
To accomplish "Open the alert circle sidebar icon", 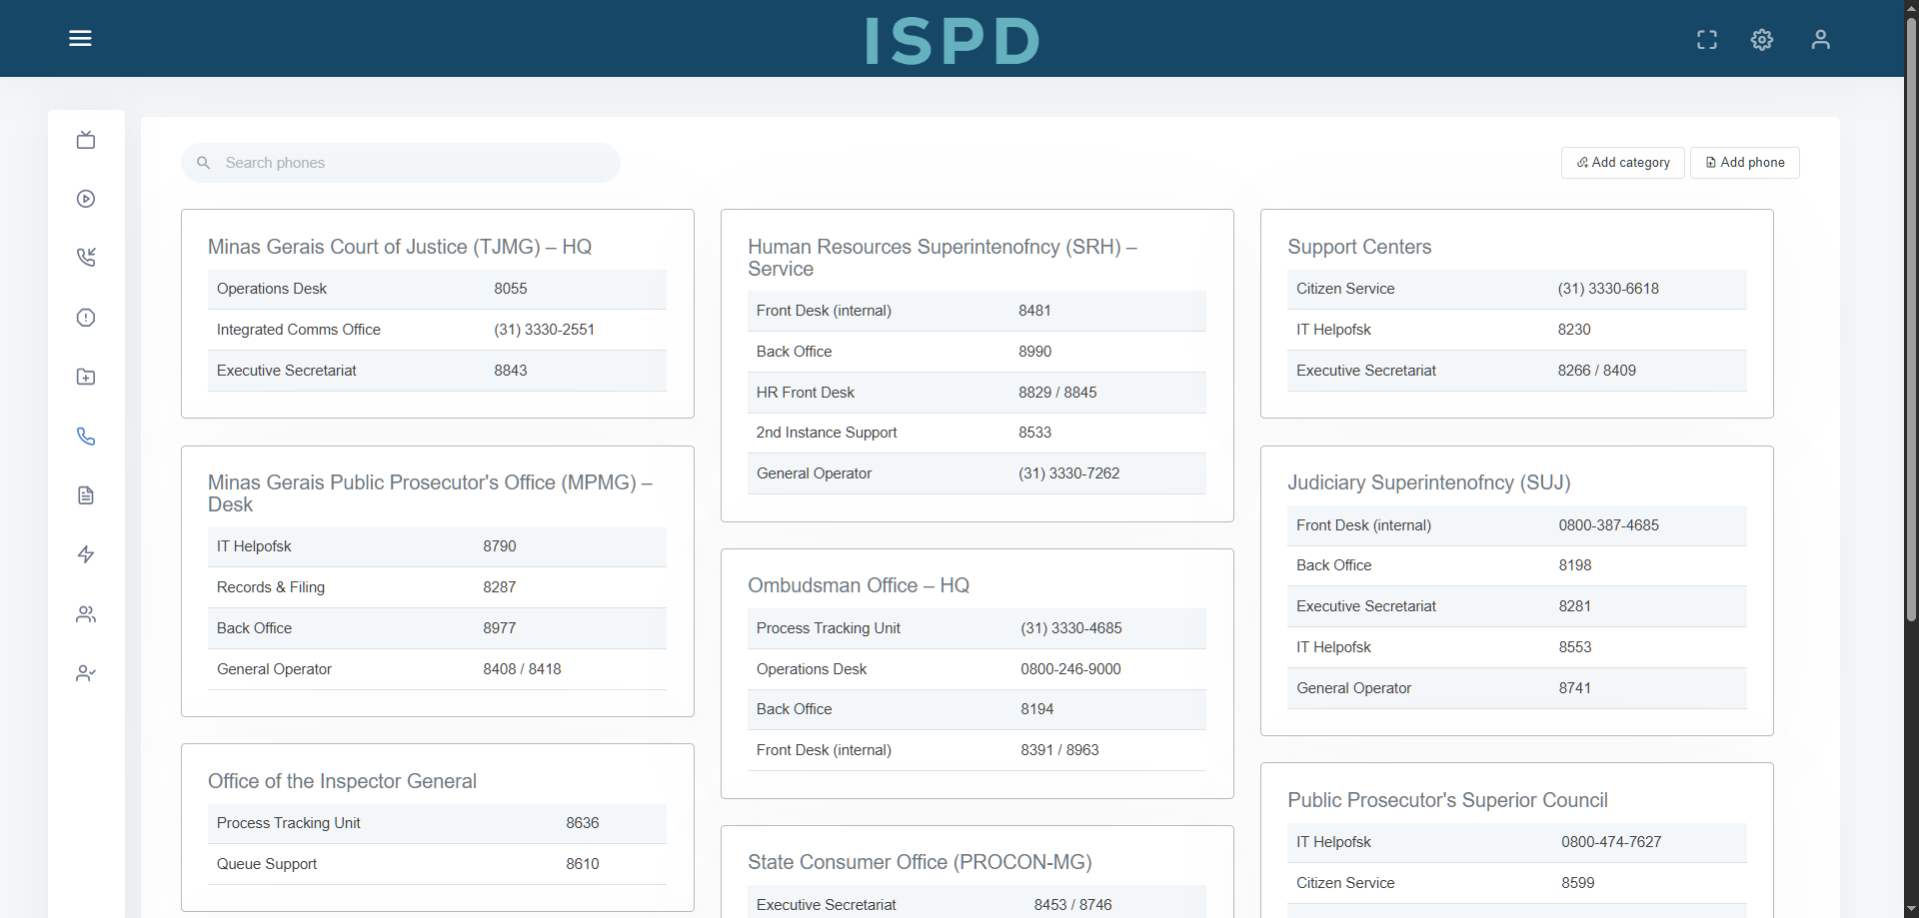I will (x=86, y=318).
